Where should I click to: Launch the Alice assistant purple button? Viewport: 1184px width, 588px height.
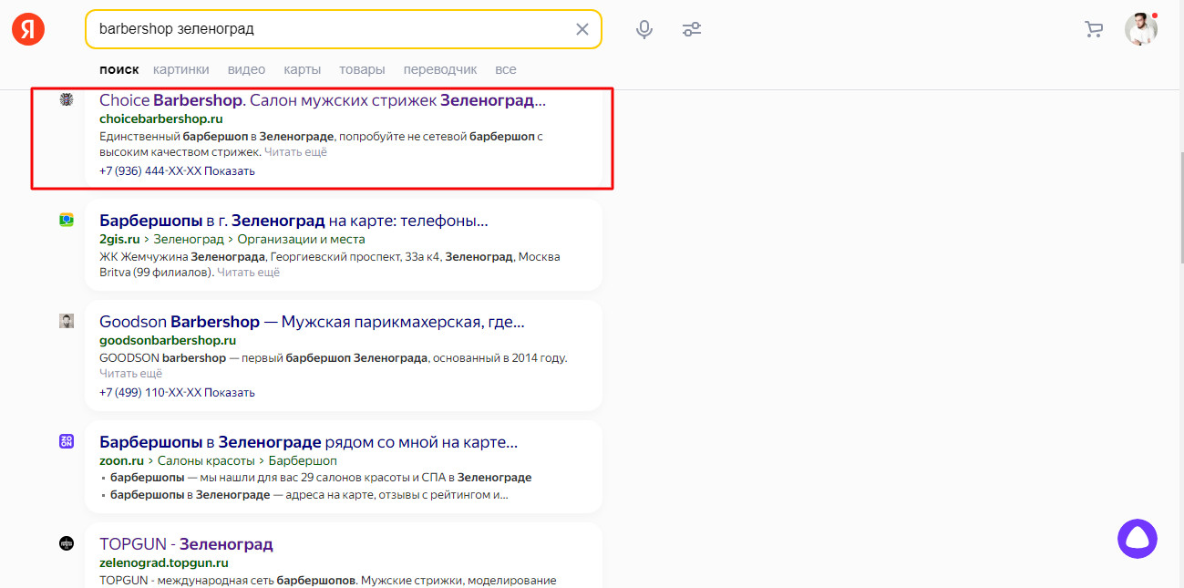pos(1138,539)
